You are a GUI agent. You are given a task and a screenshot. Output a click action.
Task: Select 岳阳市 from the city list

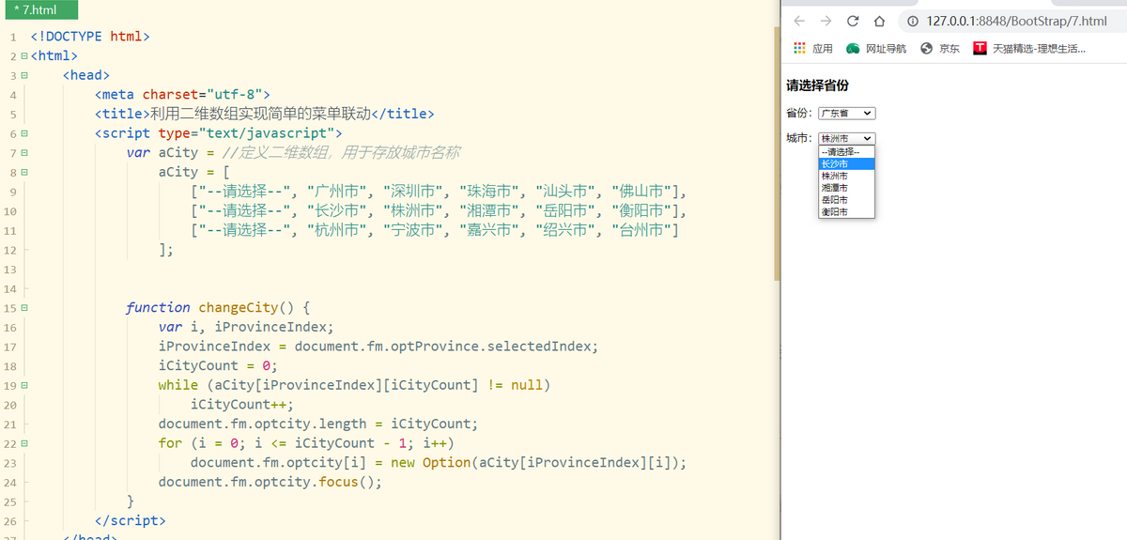846,200
